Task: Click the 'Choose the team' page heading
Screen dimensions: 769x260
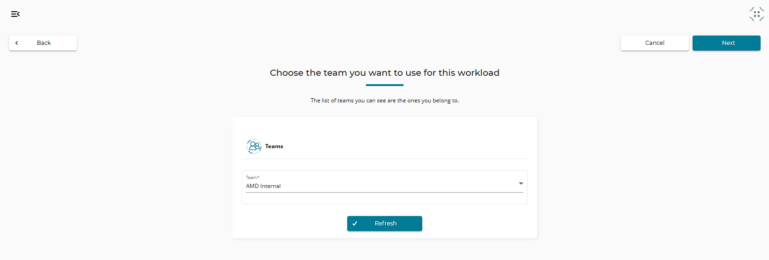Action: [384, 73]
